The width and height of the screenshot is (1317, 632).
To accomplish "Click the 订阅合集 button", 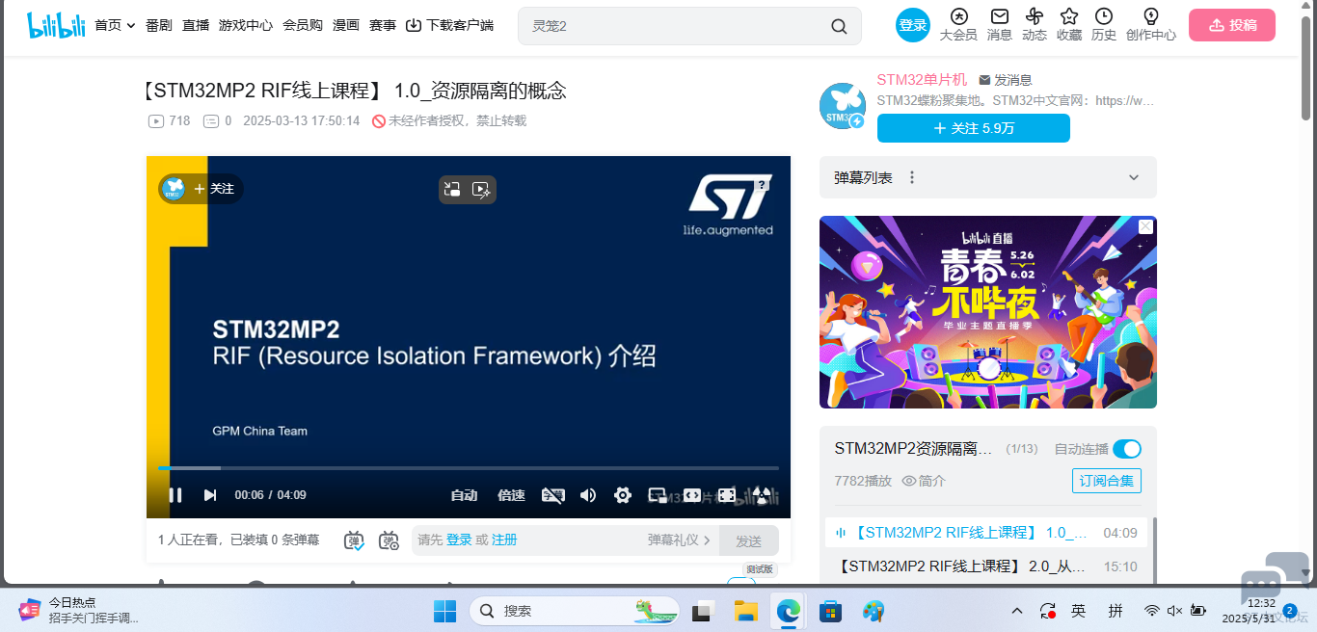I will pyautogui.click(x=1107, y=481).
